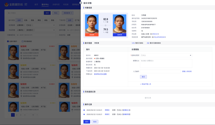The height and width of the screenshot is (125, 215).
Task: Open the 首页 navigation tab
Action: 36,4
